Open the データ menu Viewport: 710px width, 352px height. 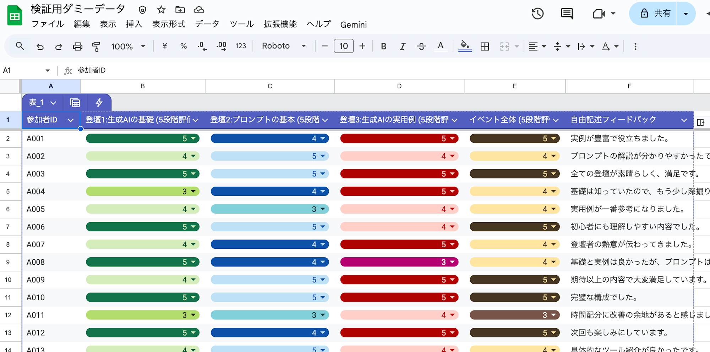click(207, 24)
